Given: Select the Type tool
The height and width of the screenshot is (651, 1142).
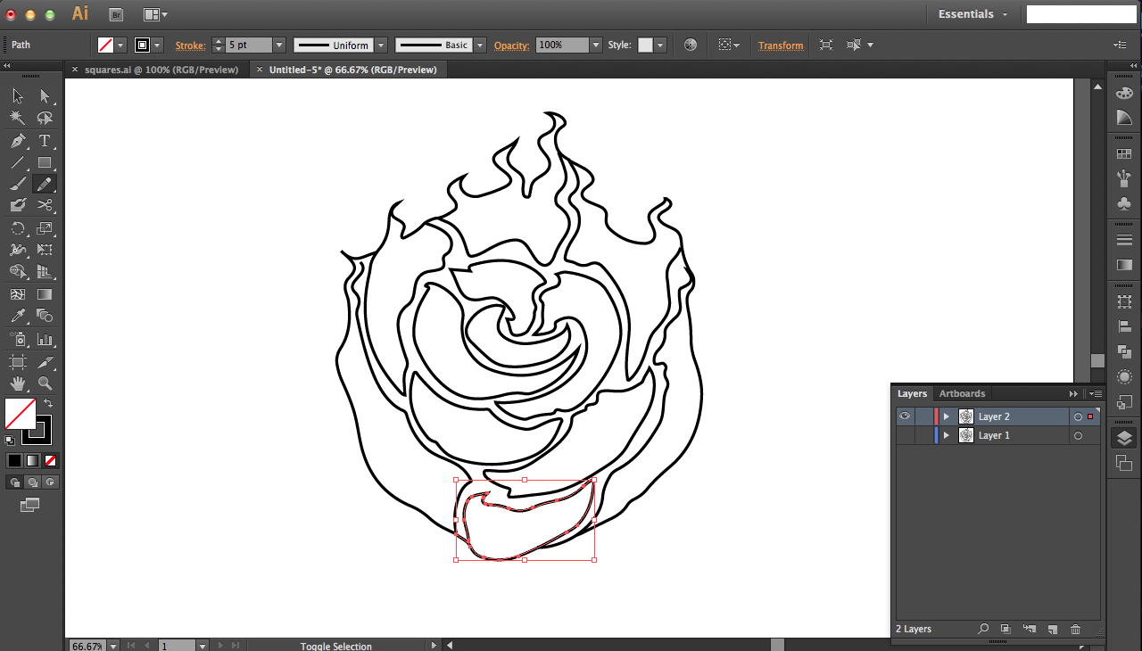Looking at the screenshot, I should [45, 141].
